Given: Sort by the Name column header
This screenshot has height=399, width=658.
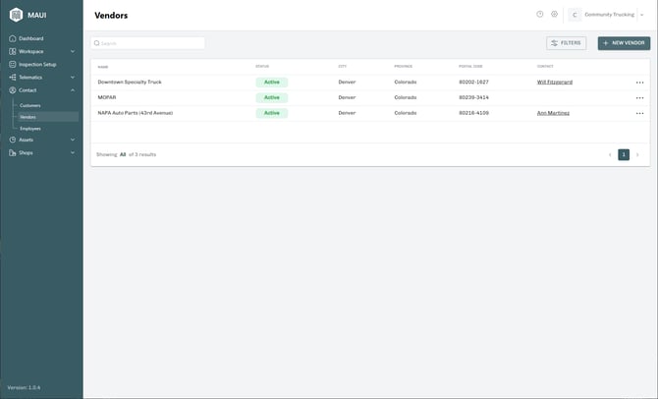Looking at the screenshot, I should 103,67.
